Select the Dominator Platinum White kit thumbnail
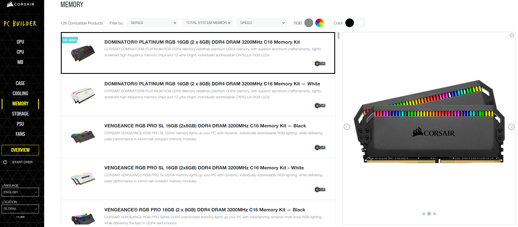This screenshot has height=227, width=518. click(x=83, y=95)
